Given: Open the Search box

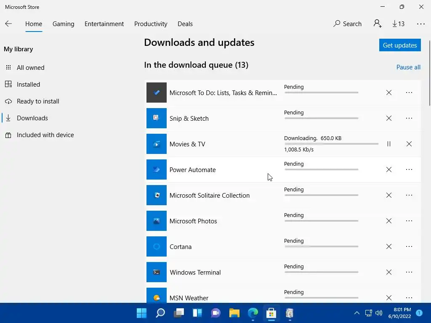Looking at the screenshot, I should (347, 24).
